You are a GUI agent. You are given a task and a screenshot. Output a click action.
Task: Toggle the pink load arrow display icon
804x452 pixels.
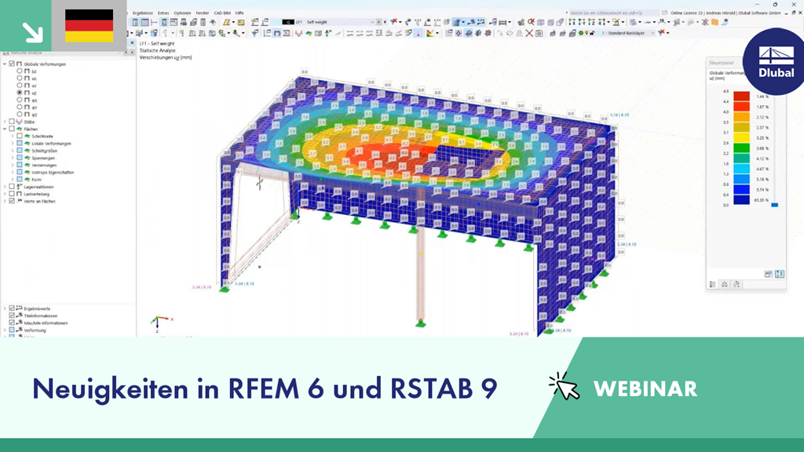coord(418,33)
